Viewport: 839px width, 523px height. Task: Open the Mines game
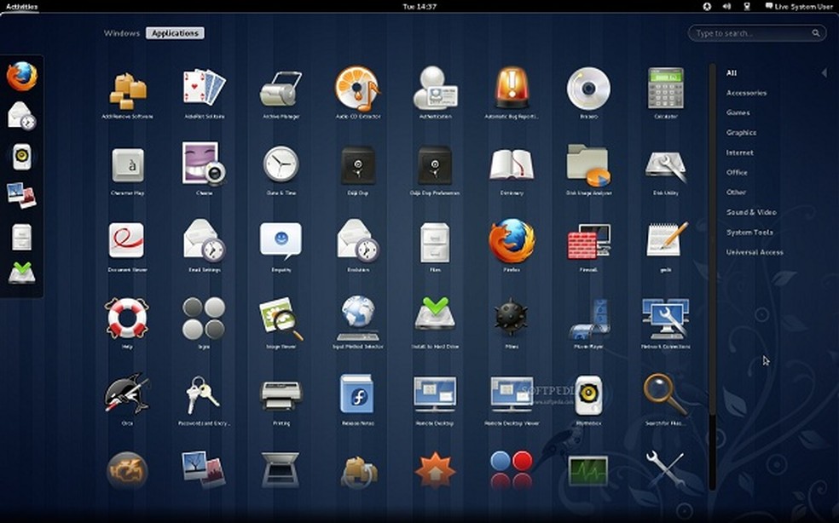[512, 318]
